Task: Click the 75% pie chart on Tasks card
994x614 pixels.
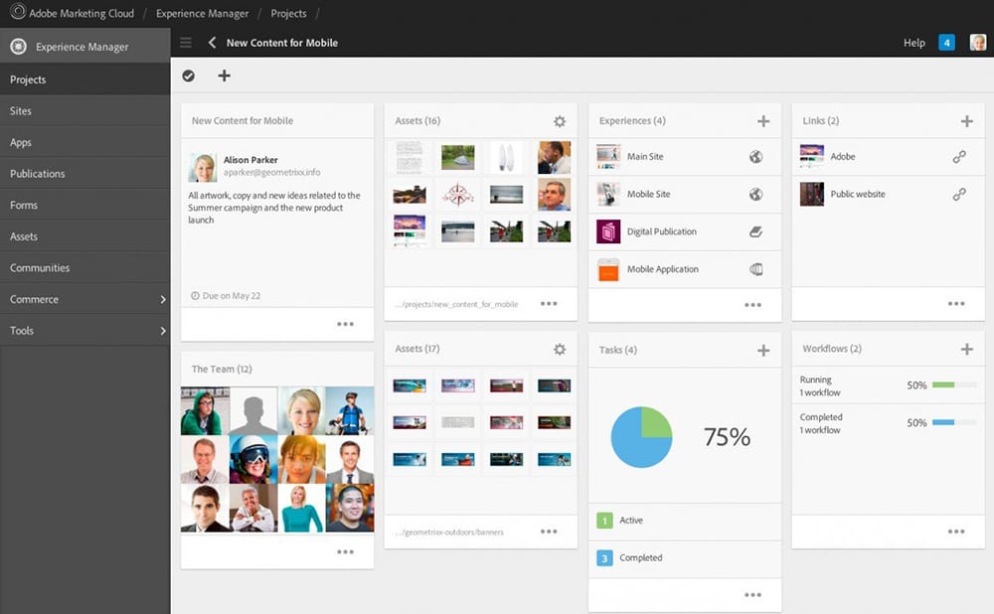Action: [641, 436]
